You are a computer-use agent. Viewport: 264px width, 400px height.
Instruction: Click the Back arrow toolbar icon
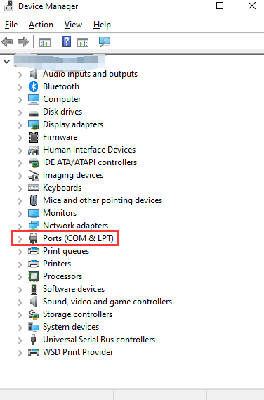click(7, 41)
